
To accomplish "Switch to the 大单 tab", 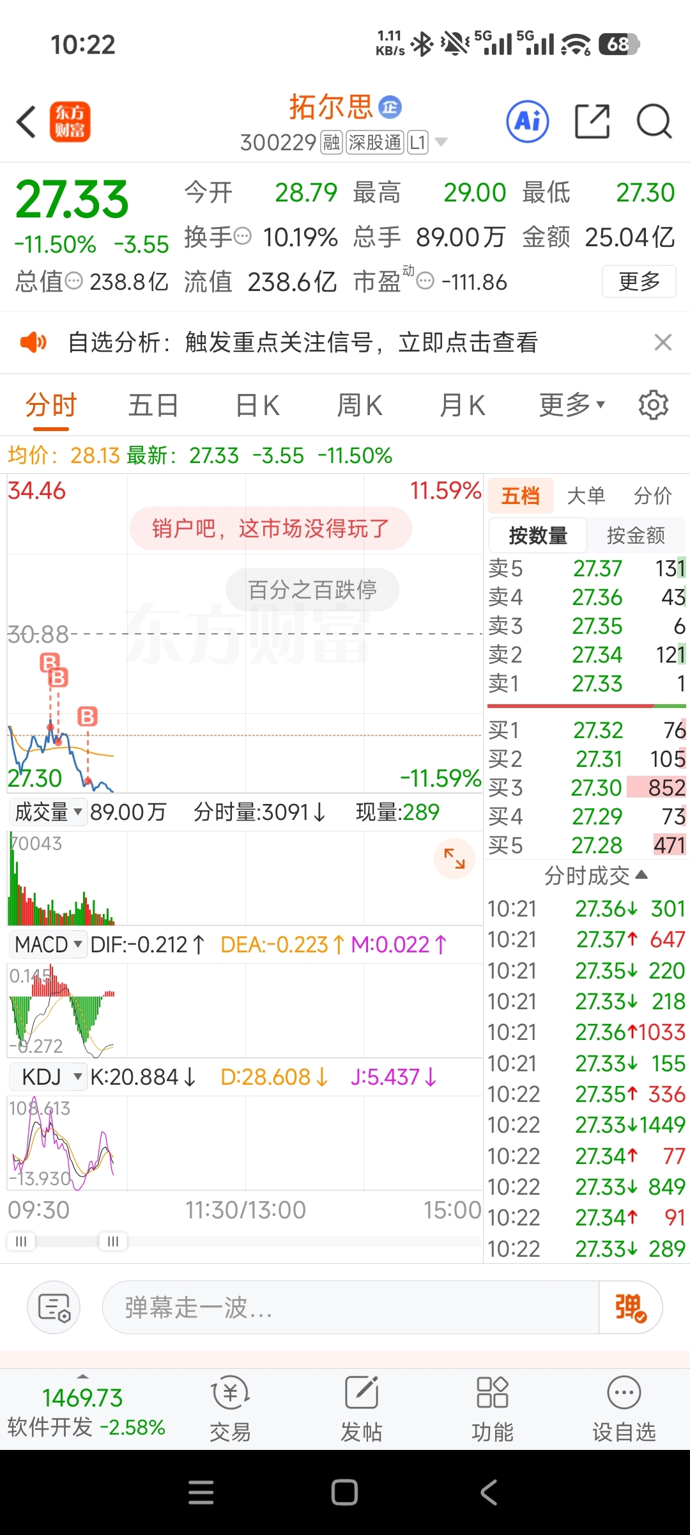I will tap(586, 496).
